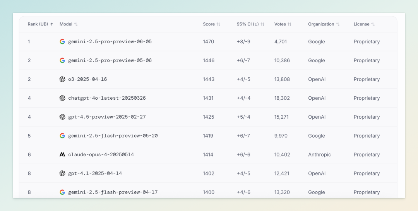Click the Votes column sort icon

click(x=290, y=24)
